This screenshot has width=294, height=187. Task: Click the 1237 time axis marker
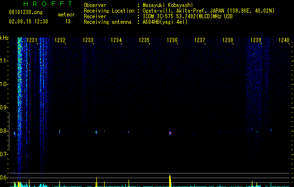(200, 40)
